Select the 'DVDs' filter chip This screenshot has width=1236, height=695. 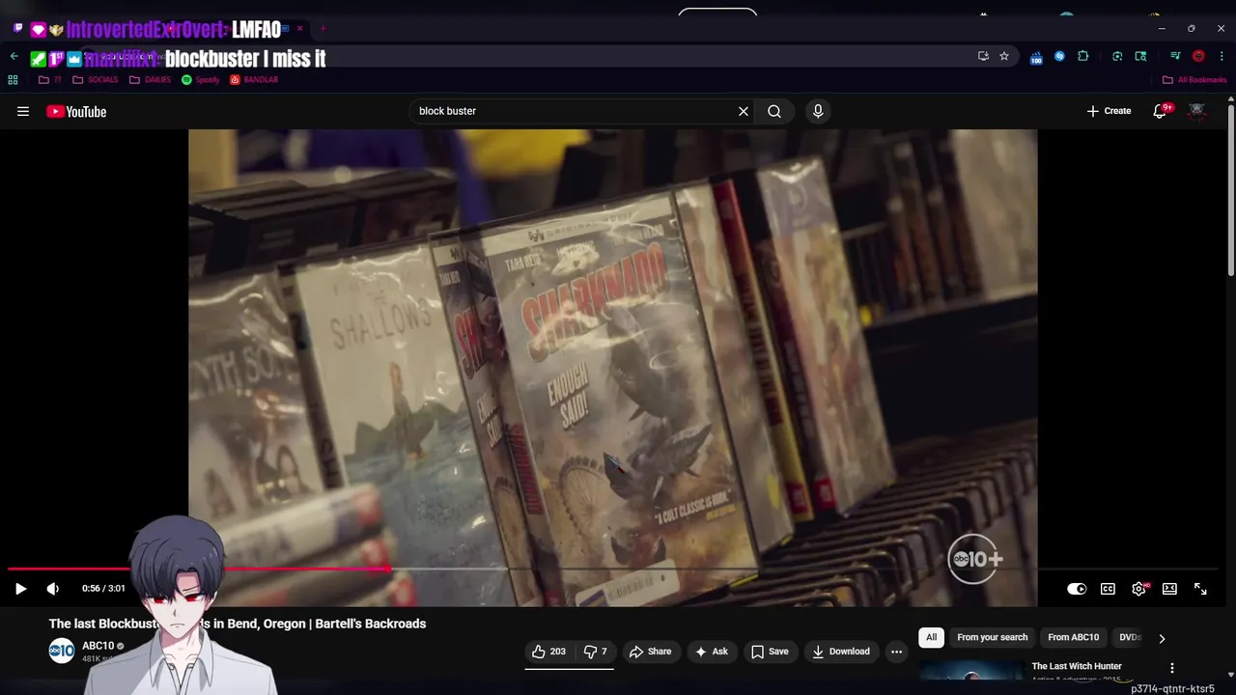pyautogui.click(x=1129, y=637)
